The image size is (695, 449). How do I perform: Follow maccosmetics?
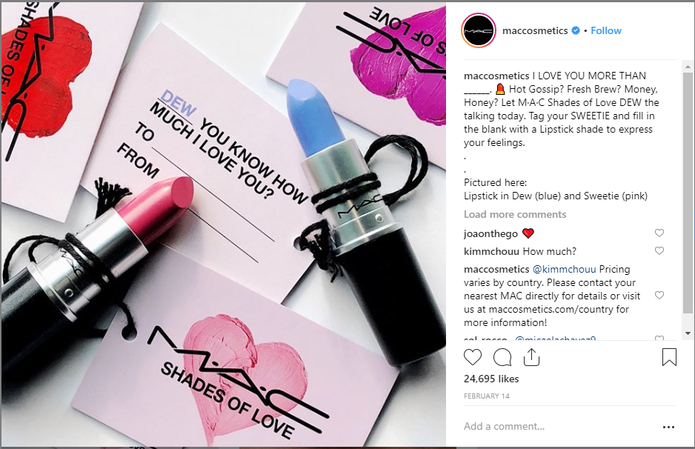tap(606, 30)
